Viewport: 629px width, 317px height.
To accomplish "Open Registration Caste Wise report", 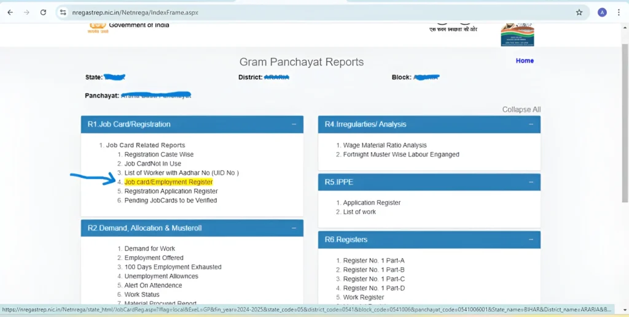I will [158, 155].
